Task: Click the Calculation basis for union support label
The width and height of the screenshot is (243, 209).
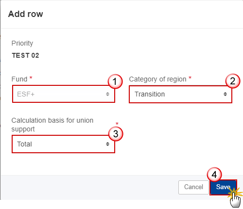Action: coord(52,125)
